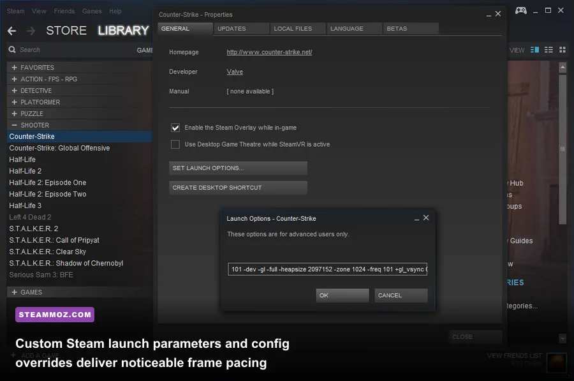
Task: Switch to the BETAS tab
Action: (411, 29)
